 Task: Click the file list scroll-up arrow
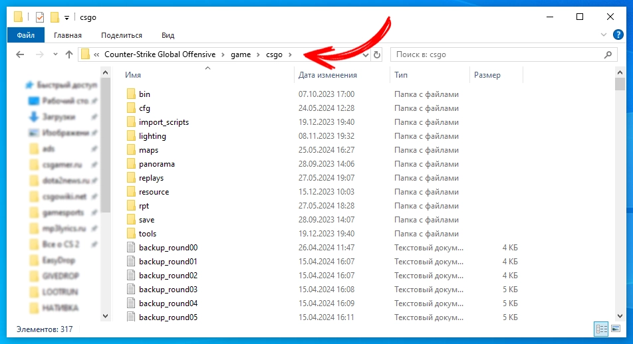[x=620, y=72]
